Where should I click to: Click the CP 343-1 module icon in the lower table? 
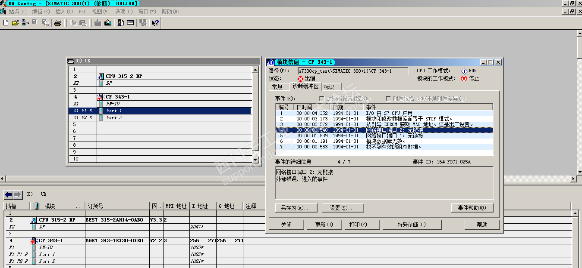(x=34, y=241)
